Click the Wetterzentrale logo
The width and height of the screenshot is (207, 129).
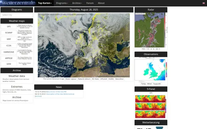click(x=18, y=3)
